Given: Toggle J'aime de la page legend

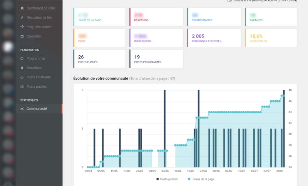Looking at the screenshot, I should tap(201, 179).
